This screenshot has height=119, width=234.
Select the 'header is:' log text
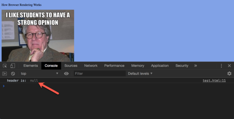[x=17, y=81]
